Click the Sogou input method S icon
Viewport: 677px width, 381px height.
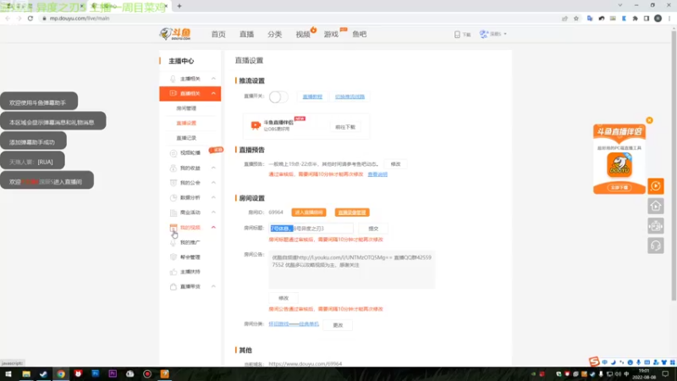594,362
